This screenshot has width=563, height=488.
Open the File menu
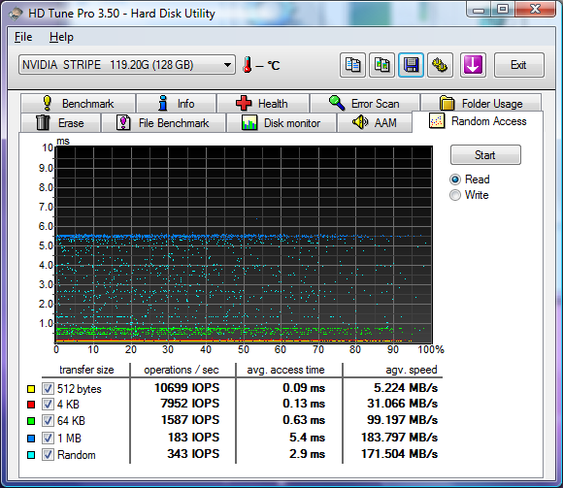(x=23, y=37)
